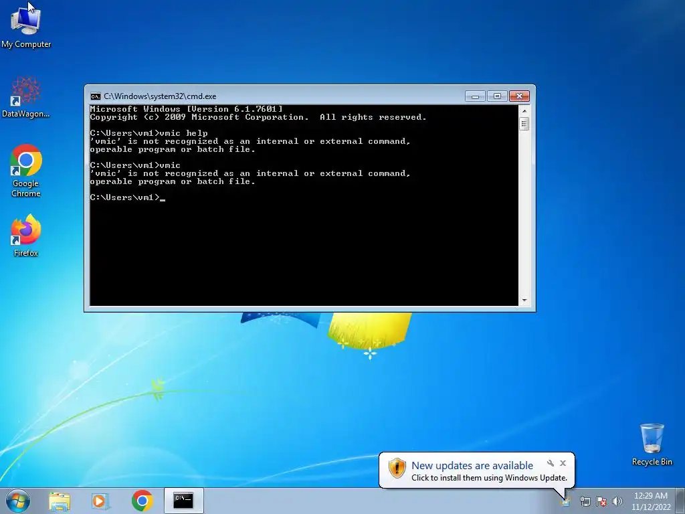Viewport: 685px width, 514px height.
Task: Launch Chrome from the taskbar
Action: (142, 501)
